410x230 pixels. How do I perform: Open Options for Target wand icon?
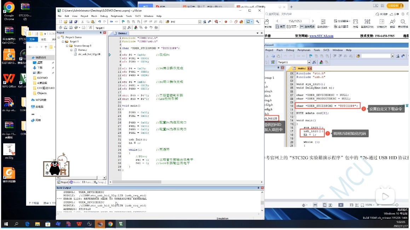[129, 28]
